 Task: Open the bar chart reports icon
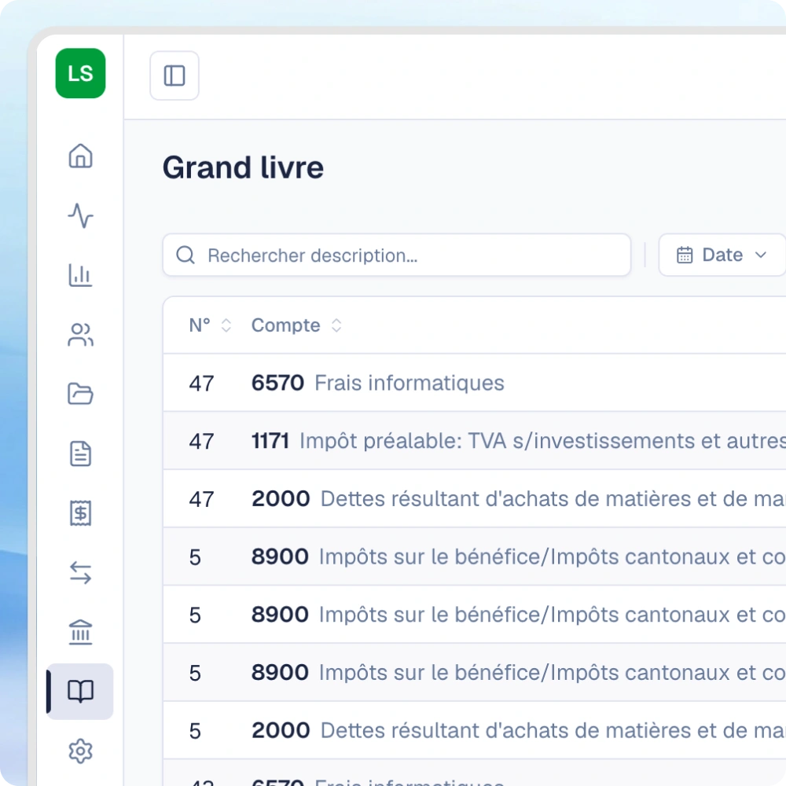click(80, 275)
